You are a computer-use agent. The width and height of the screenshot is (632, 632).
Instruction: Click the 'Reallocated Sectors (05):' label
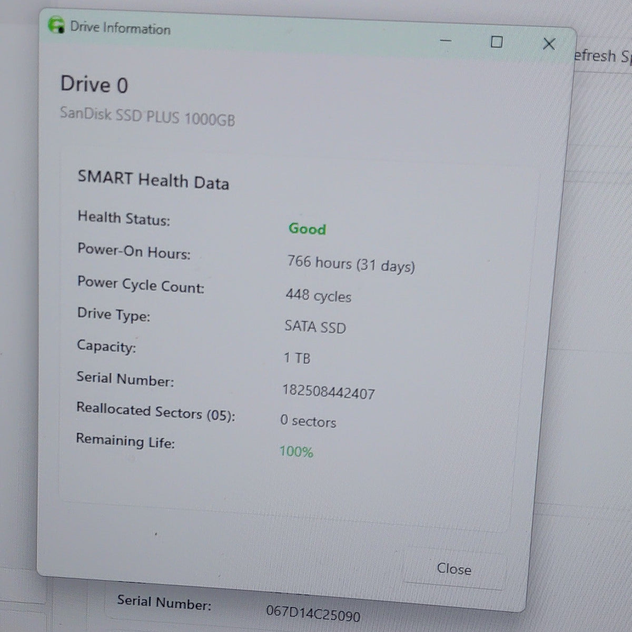click(x=155, y=411)
